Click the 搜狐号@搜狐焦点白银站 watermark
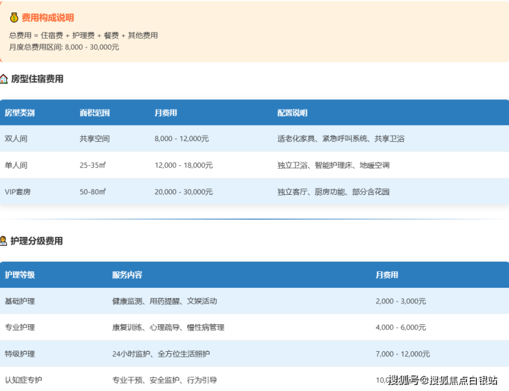 click(442, 380)
